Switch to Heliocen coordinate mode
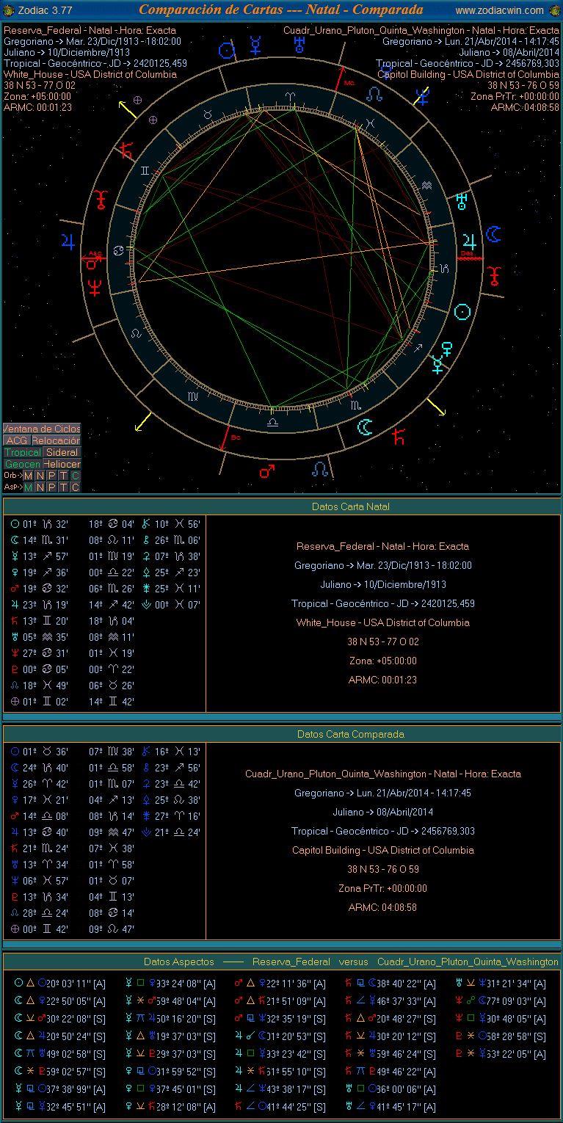Image resolution: width=563 pixels, height=1123 pixels. pos(62,464)
